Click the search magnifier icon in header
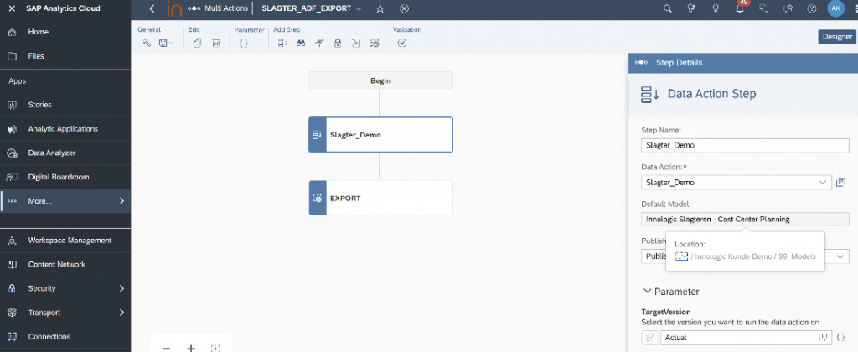This screenshot has width=858, height=352. [667, 8]
